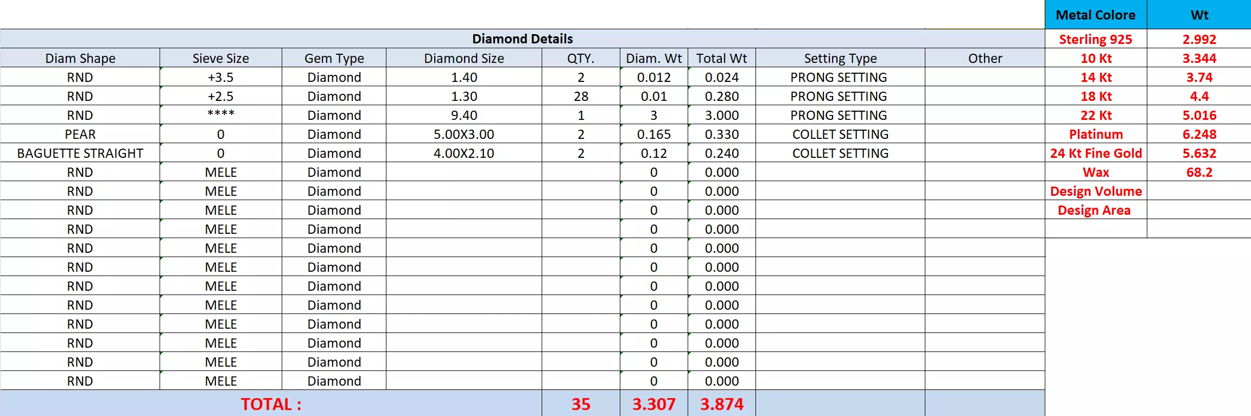1251x416 pixels.
Task: Click the PEAR shape cell
Action: (80, 134)
